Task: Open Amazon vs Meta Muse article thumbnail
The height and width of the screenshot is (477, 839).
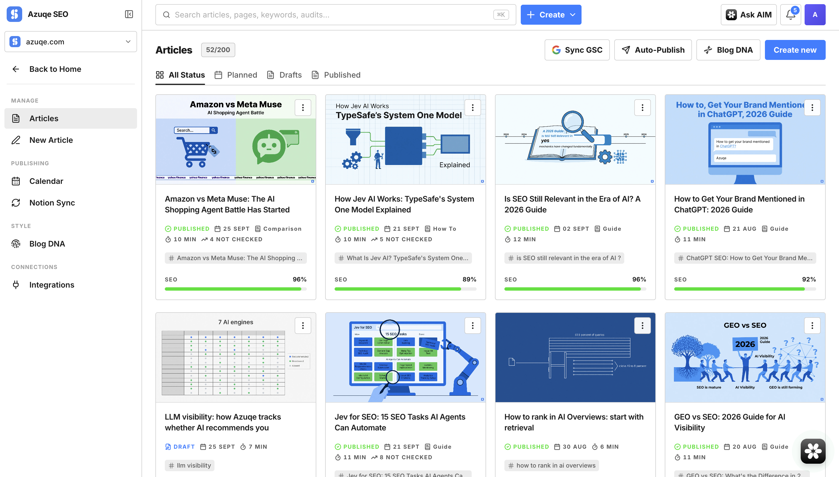Action: (x=236, y=139)
